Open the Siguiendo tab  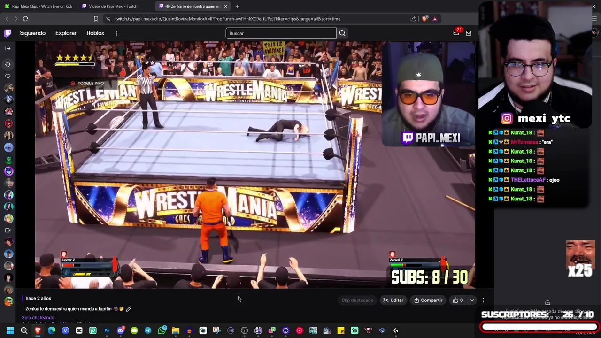click(32, 33)
